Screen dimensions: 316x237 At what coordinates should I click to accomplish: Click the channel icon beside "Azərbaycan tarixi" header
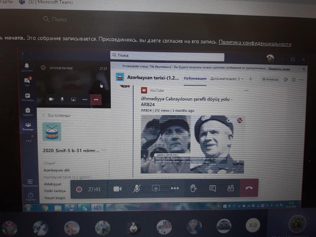click(120, 77)
